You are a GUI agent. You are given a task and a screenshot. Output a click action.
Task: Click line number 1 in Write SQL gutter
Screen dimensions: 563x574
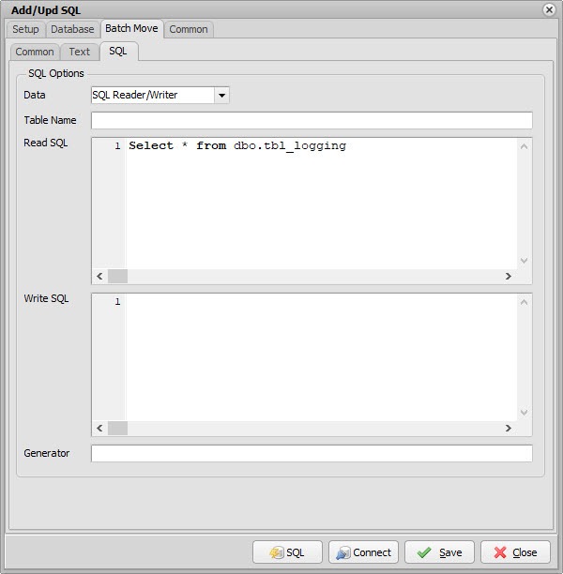[x=117, y=302]
